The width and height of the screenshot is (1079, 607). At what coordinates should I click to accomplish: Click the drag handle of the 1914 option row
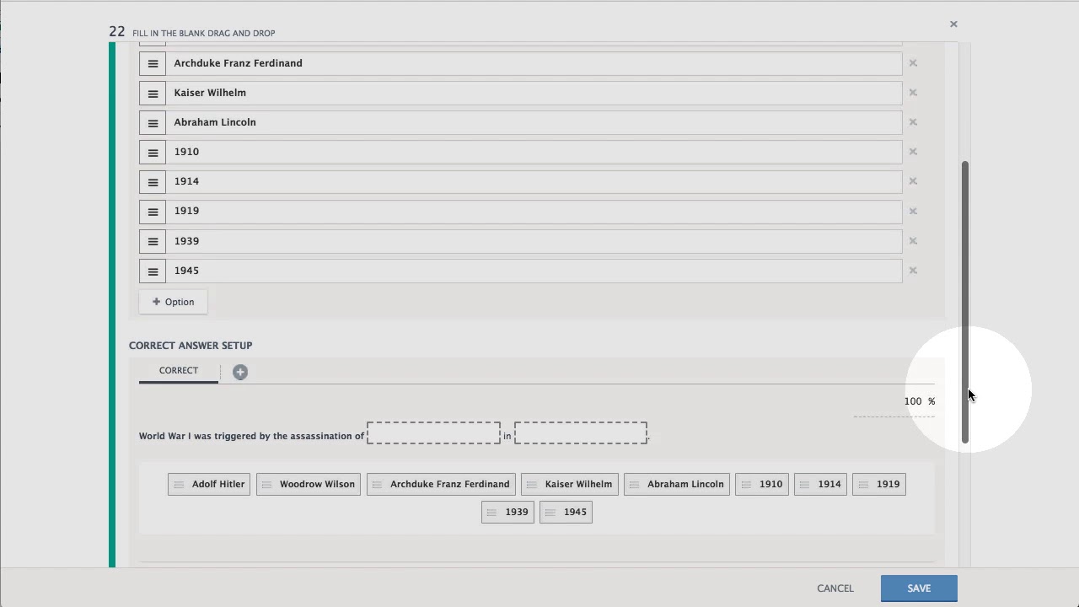pos(153,181)
